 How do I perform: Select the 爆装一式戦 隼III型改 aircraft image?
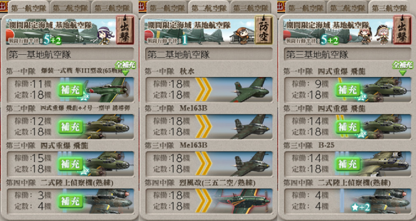pyautogui.click(x=108, y=90)
